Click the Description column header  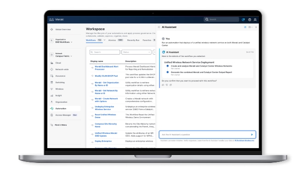click(131, 61)
